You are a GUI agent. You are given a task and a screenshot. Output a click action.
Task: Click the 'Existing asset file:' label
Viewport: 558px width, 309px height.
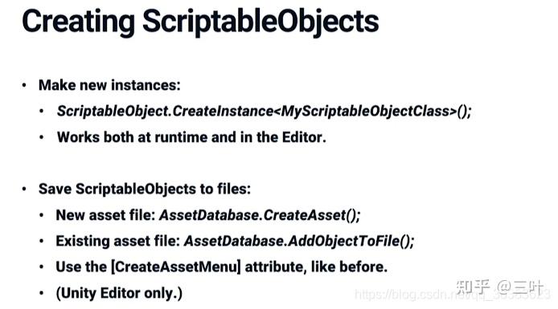coord(118,241)
